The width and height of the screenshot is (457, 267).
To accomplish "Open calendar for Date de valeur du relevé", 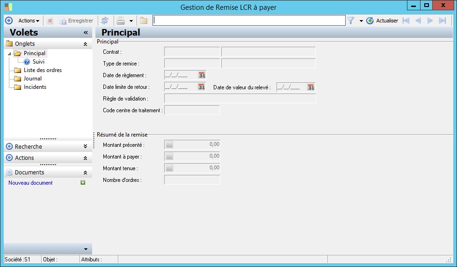I will [311, 87].
